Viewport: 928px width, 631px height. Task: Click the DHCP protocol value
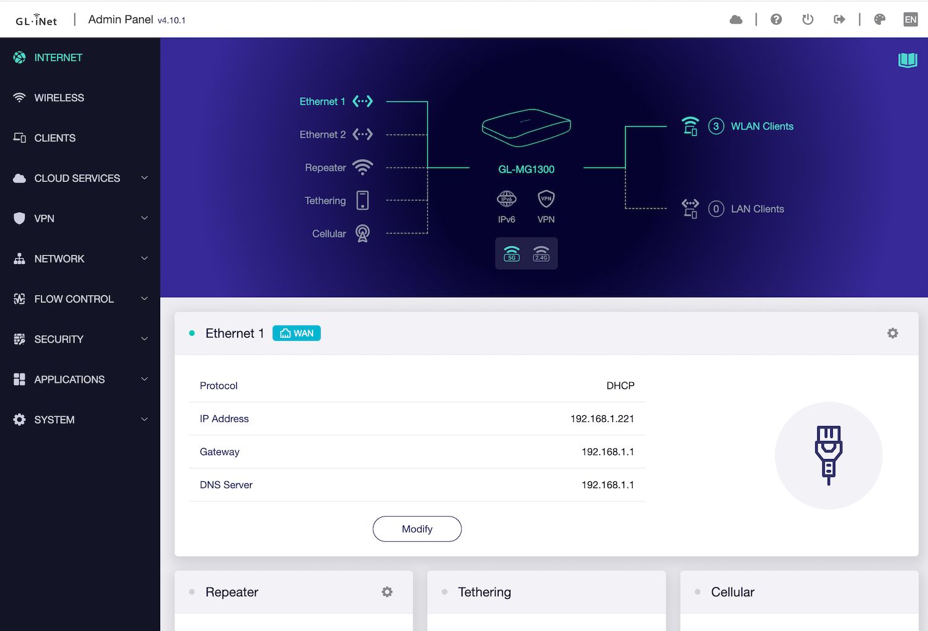click(x=621, y=385)
